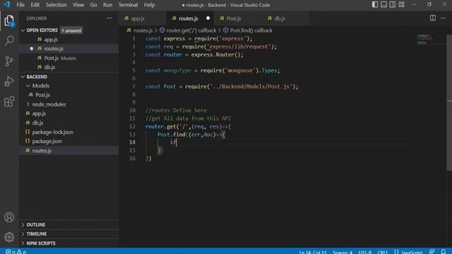
Task: Click the feedback icon in status bar
Action: [x=432, y=252]
